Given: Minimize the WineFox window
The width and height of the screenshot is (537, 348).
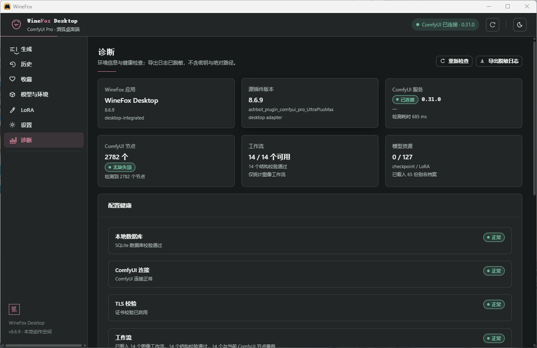Looking at the screenshot, I should (488, 6).
